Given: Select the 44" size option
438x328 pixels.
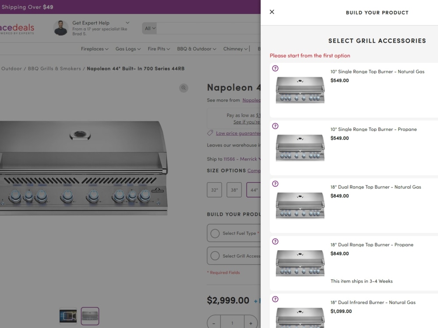Looking at the screenshot, I should coord(254,190).
